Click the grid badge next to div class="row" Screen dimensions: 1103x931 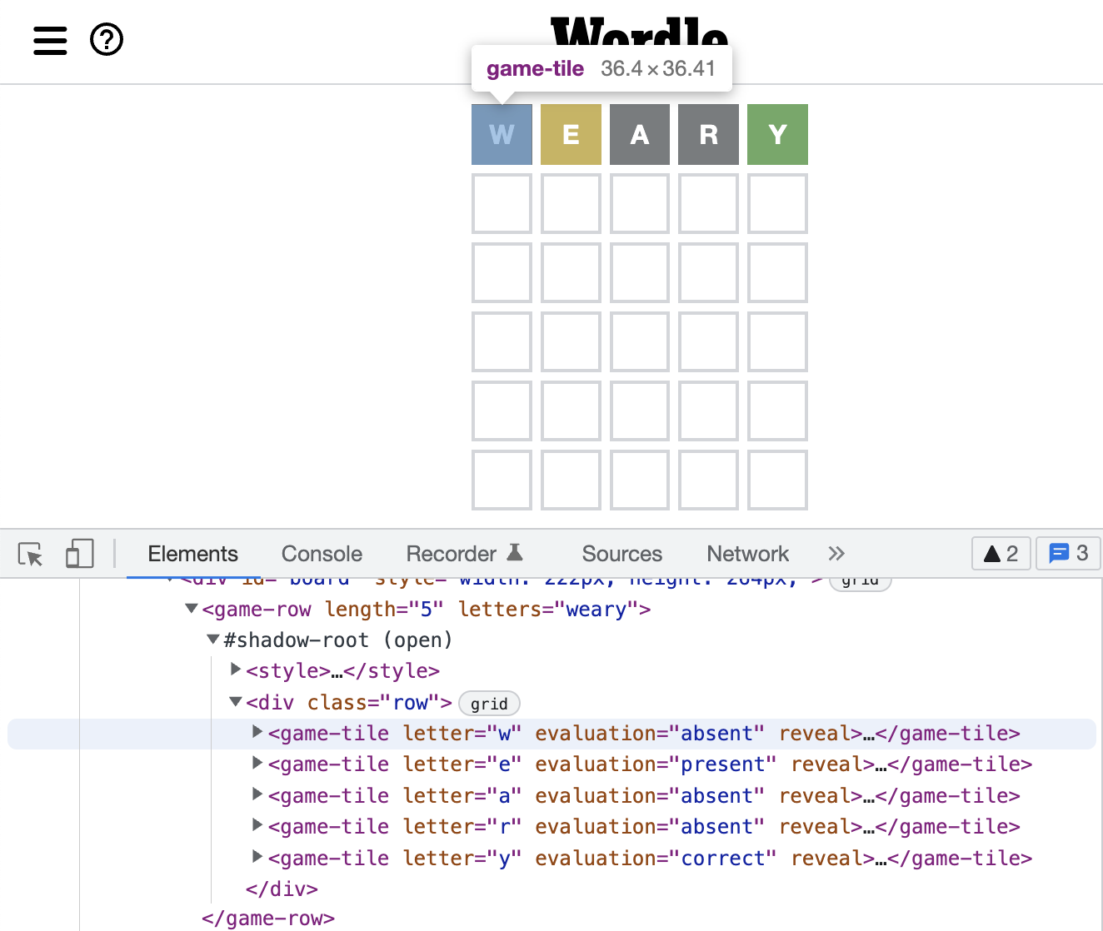point(489,704)
